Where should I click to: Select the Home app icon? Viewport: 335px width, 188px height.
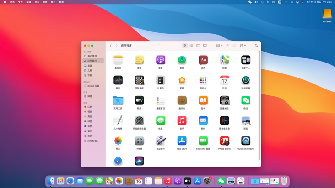(x=182, y=80)
